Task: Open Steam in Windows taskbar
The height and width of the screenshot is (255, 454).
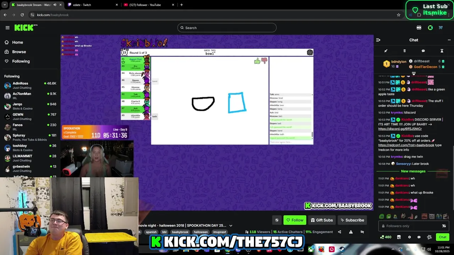Action: (x=342, y=249)
